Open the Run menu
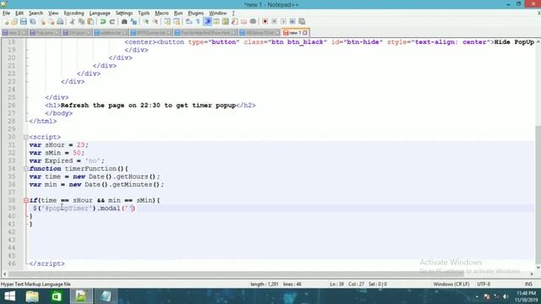The height and width of the screenshot is (304, 541). [178, 14]
